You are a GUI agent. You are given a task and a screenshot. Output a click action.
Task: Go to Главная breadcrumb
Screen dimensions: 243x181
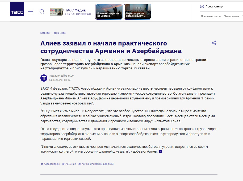coord(45,33)
